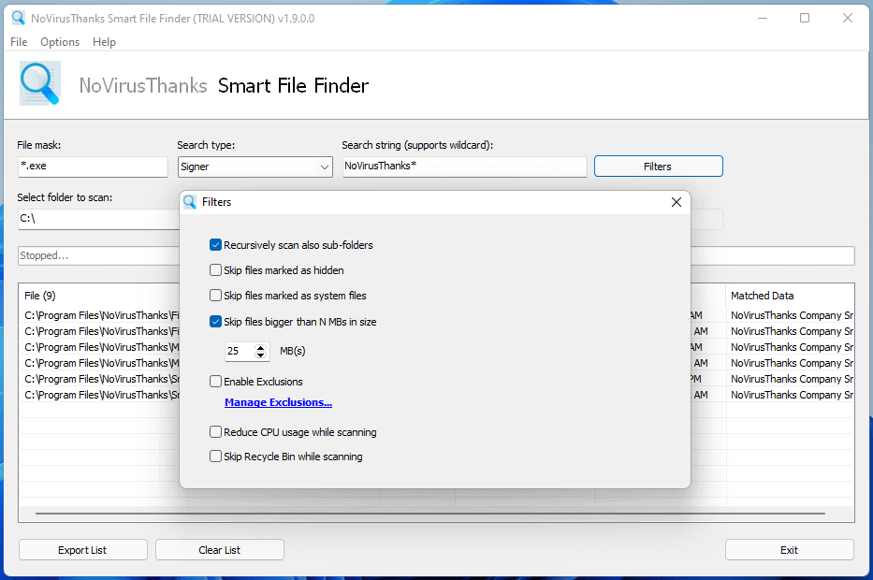Enable the Exclusions option
The width and height of the screenshot is (873, 580).
(x=215, y=382)
